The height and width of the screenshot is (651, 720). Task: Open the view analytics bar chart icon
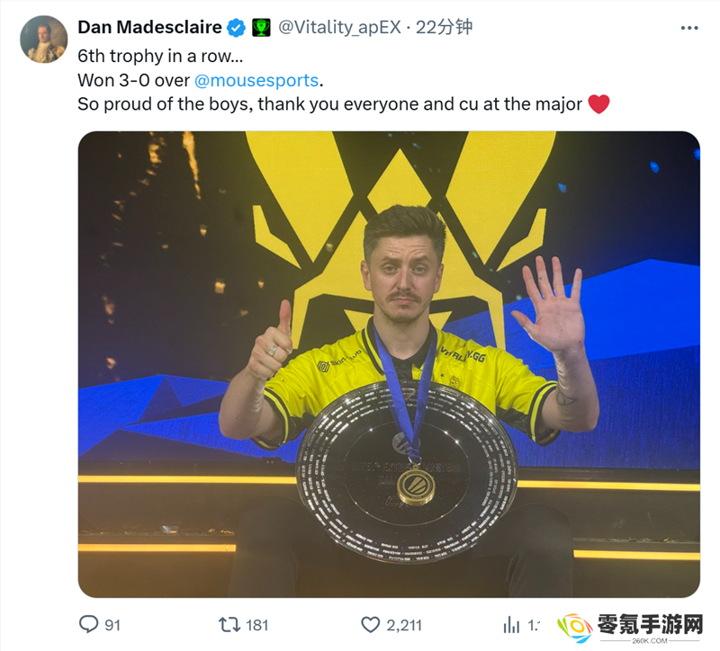511,624
